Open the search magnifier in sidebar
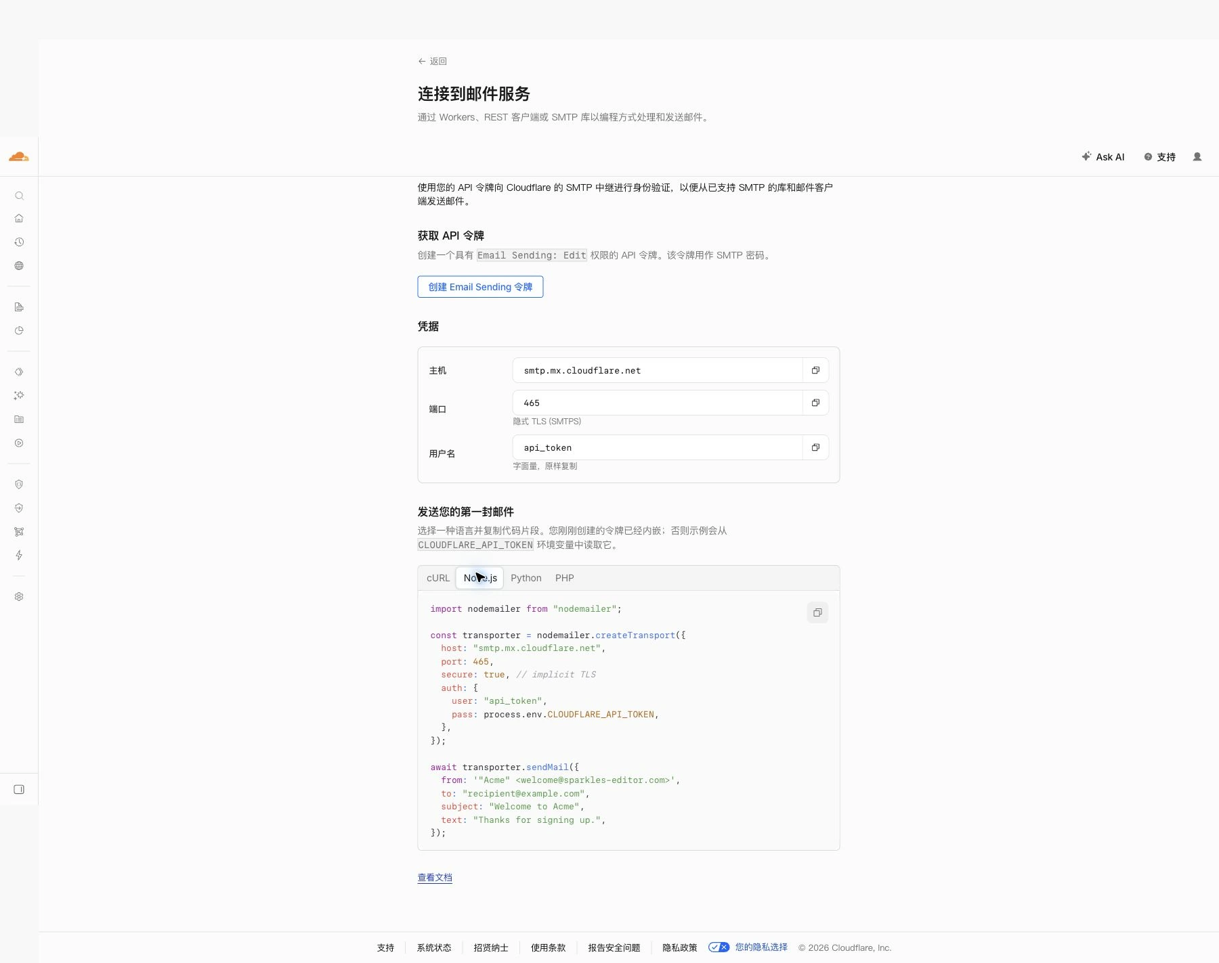1219x963 pixels. pyautogui.click(x=19, y=196)
